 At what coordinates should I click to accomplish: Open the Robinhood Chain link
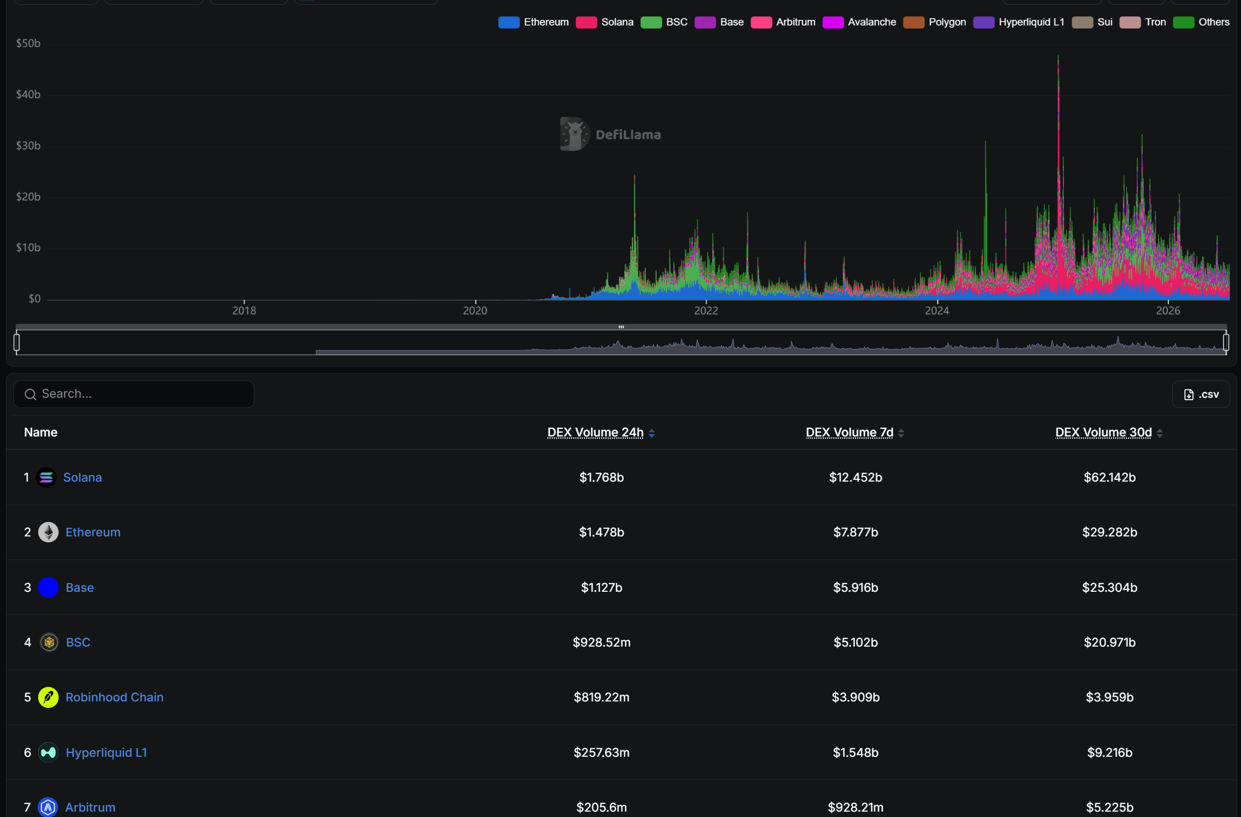coord(115,697)
